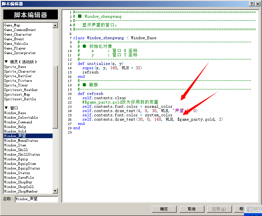
Task: Select Game_Event script
Action: [14, 39]
